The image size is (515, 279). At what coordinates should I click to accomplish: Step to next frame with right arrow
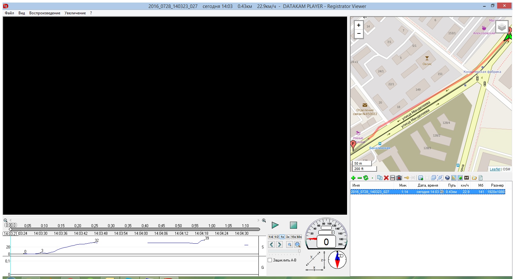click(279, 245)
